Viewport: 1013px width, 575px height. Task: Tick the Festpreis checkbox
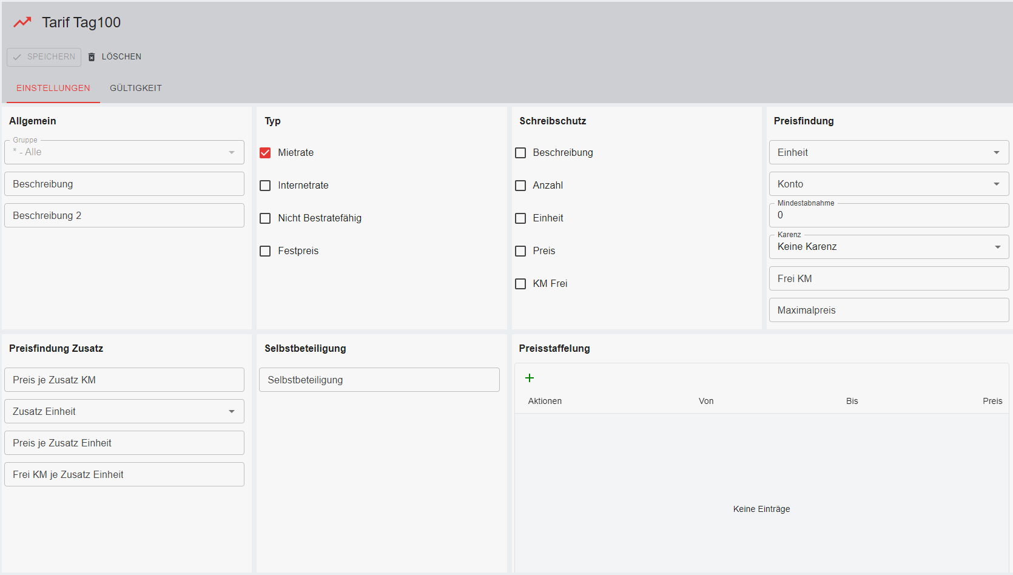[265, 251]
